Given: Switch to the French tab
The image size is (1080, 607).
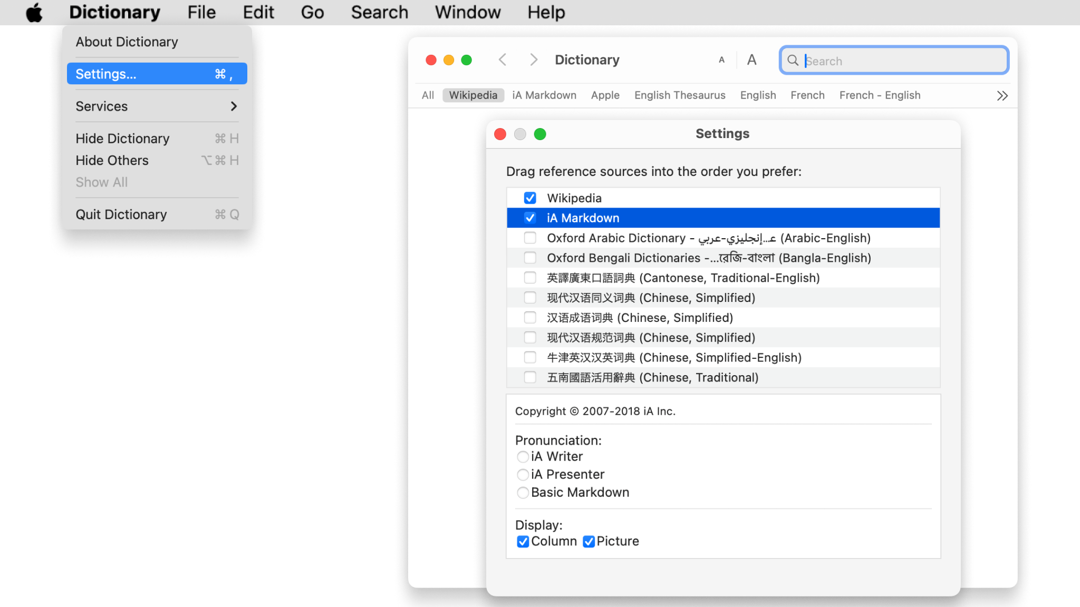Looking at the screenshot, I should tap(807, 95).
